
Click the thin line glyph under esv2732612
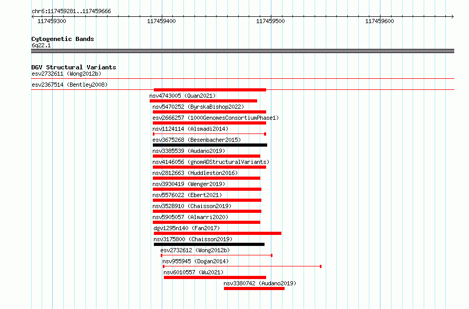(x=217, y=255)
